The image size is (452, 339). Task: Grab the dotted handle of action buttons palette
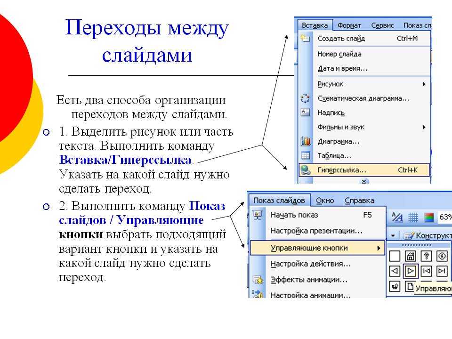coord(416,245)
